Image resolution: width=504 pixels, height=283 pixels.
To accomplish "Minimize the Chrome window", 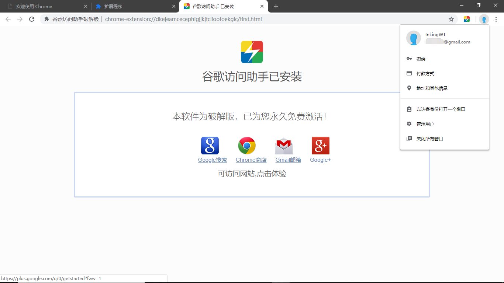I will point(462,5).
